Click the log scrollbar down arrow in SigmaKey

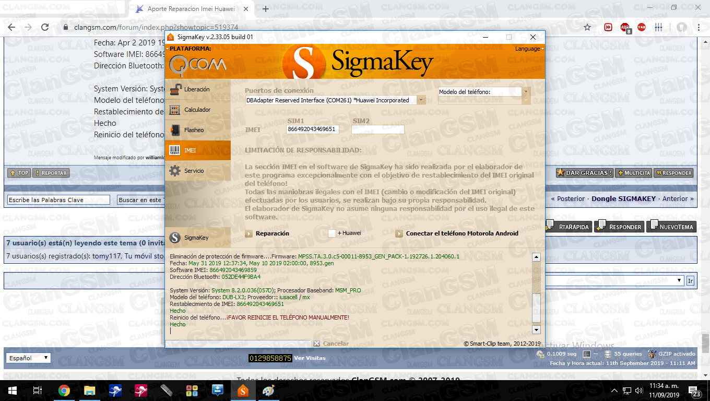(x=536, y=330)
